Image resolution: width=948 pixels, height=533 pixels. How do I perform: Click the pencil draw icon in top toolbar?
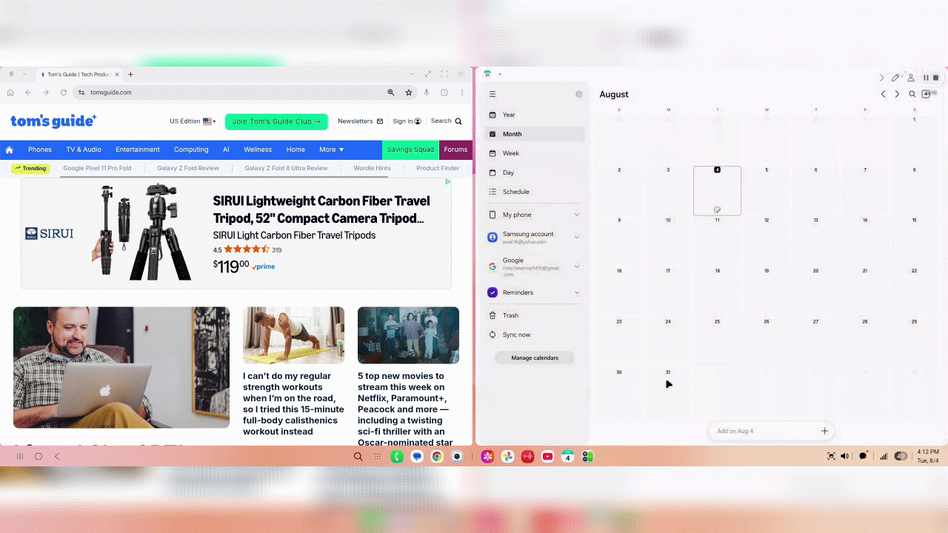click(x=895, y=77)
